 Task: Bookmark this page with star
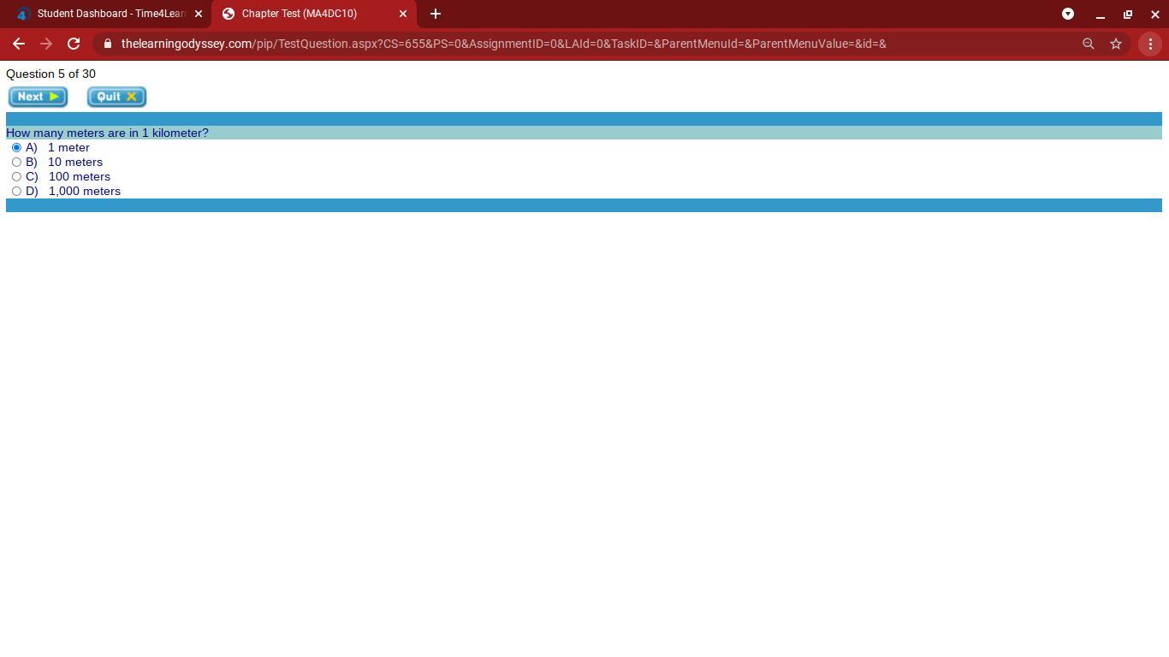1116,44
